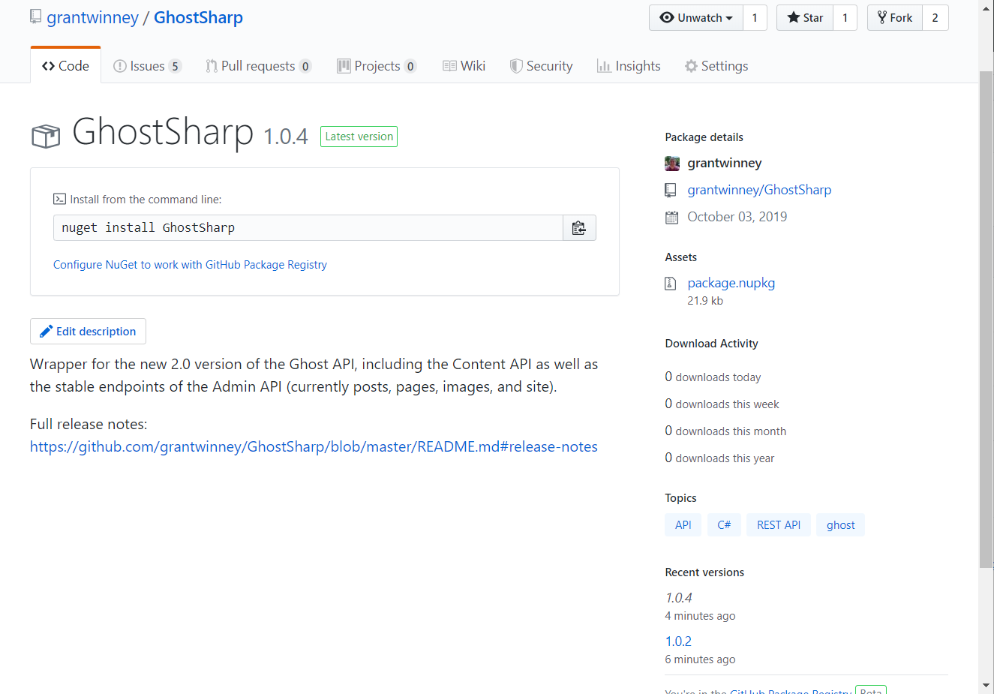
Task: Click grantwinney's avatar in Package details
Action: (x=672, y=164)
